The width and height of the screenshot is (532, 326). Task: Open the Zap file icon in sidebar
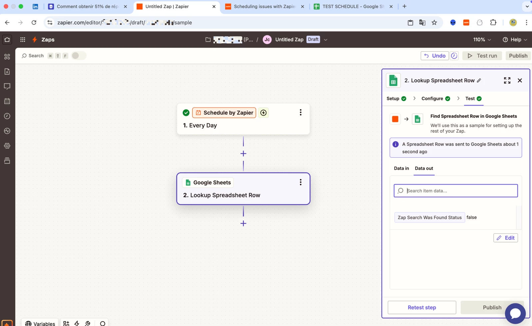[7, 72]
